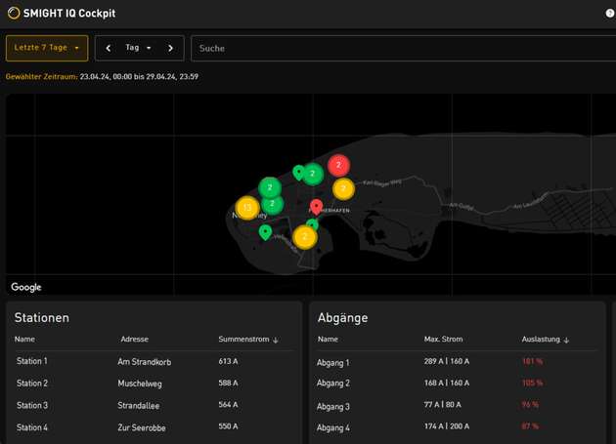Click the 613 A Summenstrom value
The width and height of the screenshot is (616, 444).
[x=228, y=361]
